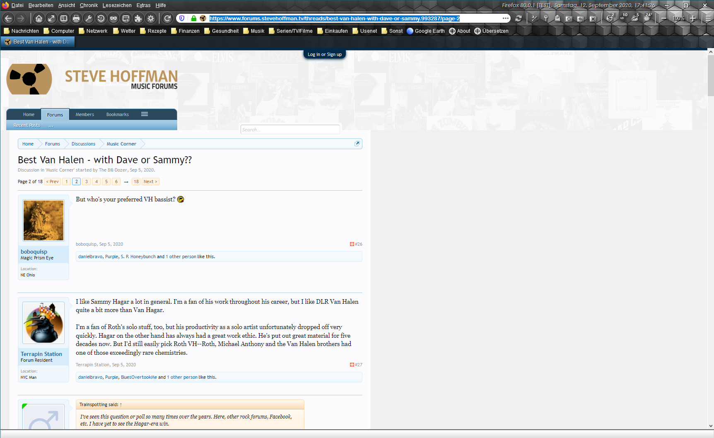Click the extension icon with badge 2

click(610, 18)
